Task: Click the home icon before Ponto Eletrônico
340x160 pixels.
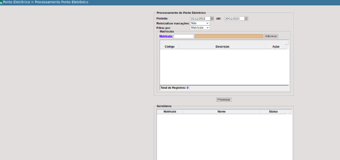Action: 1,2
